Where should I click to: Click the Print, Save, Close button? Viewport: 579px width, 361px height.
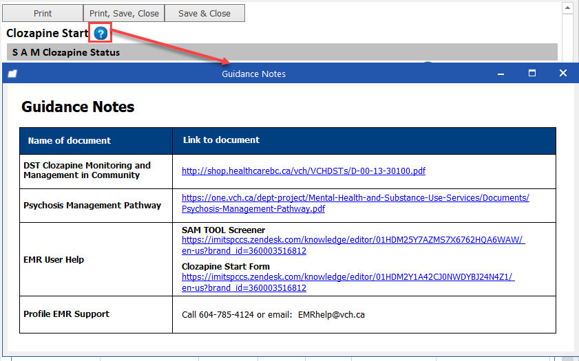(124, 13)
